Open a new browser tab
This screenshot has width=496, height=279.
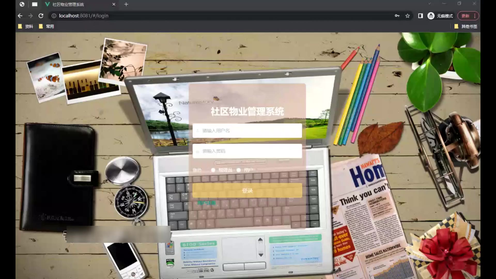coord(126,4)
